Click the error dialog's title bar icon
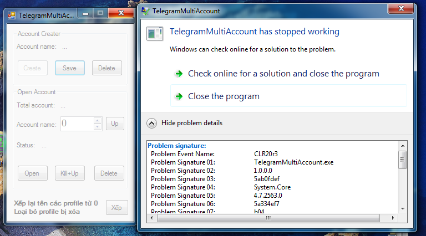The height and width of the screenshot is (236, 426). pos(145,11)
